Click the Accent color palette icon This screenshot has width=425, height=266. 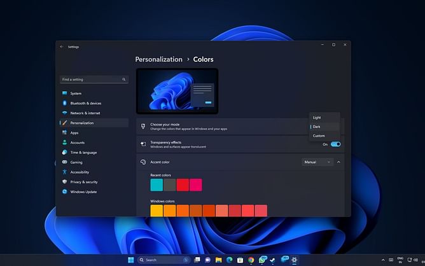click(x=143, y=162)
